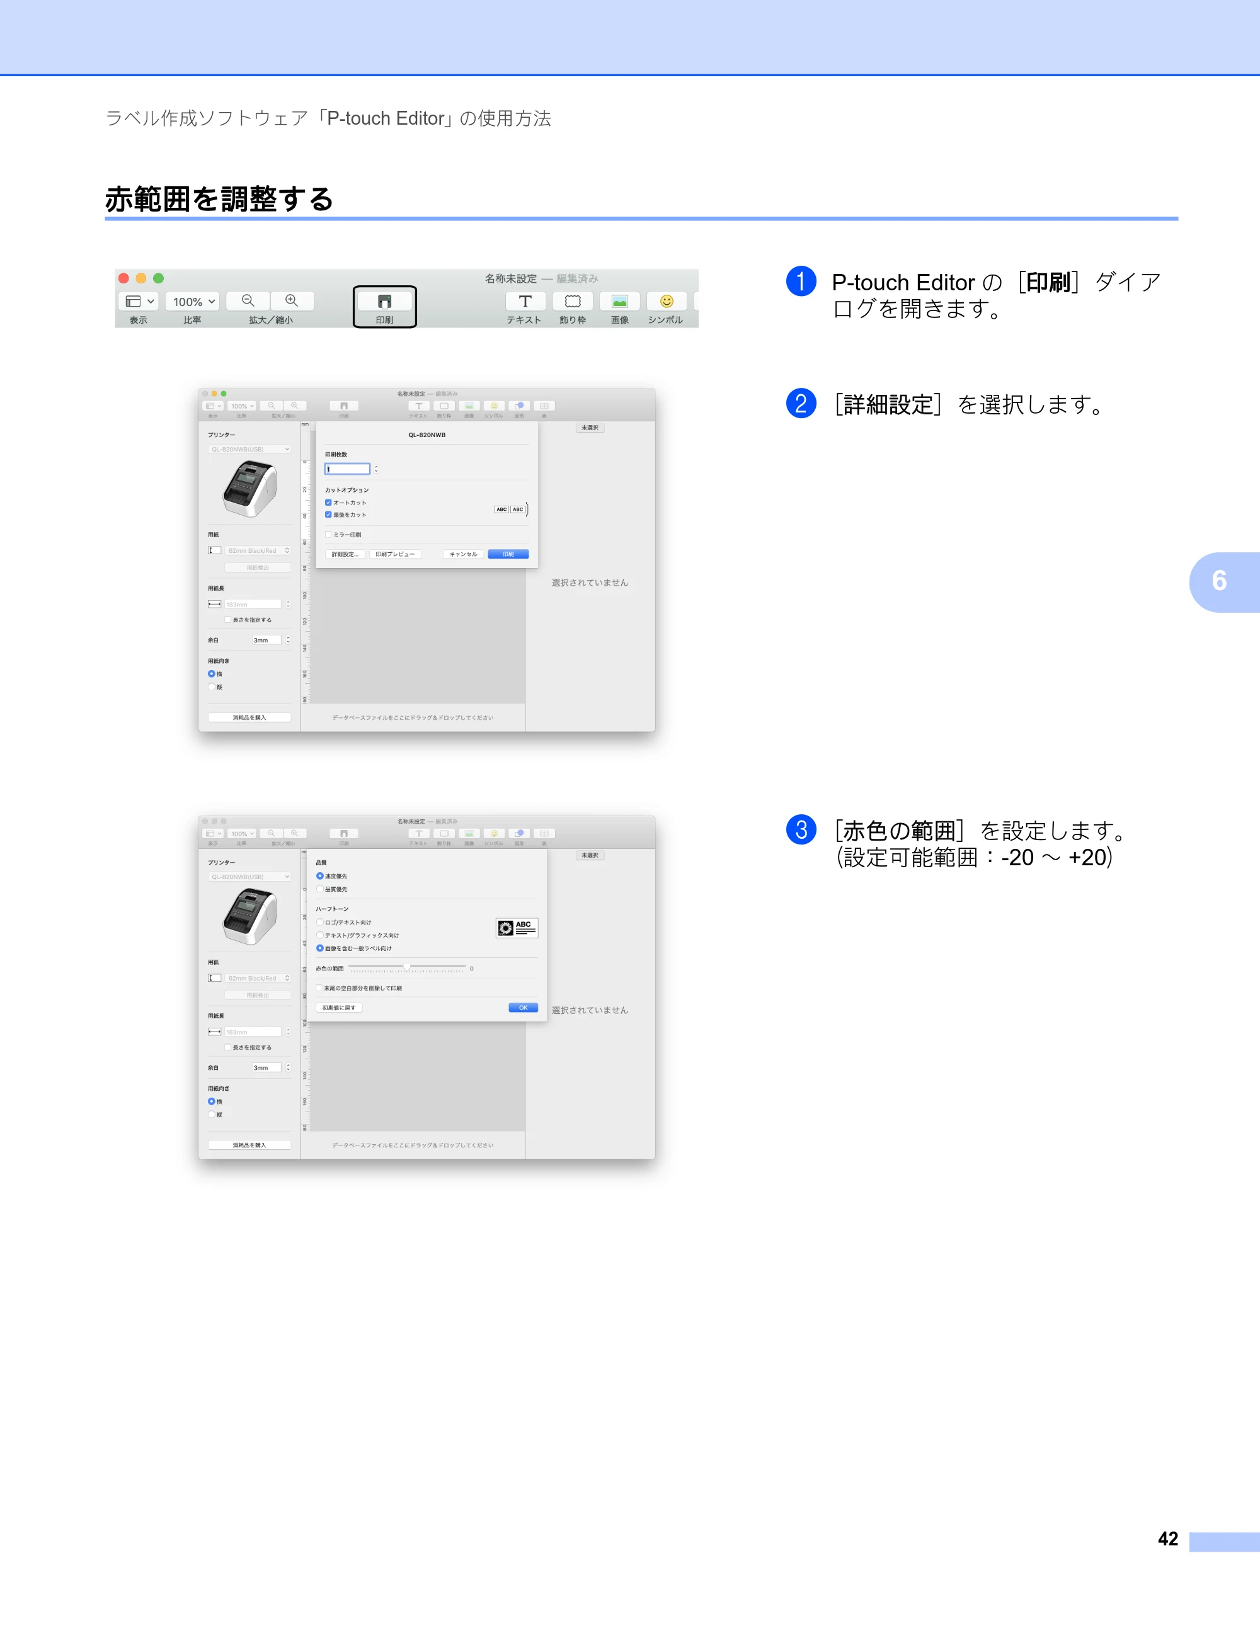Select the ロゴ/テキスト向け halftone option
The height and width of the screenshot is (1626, 1260).
320,922
